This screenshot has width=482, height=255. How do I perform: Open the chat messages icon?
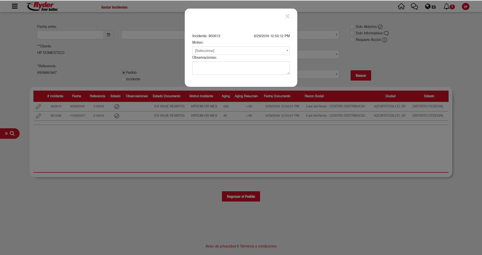[414, 7]
